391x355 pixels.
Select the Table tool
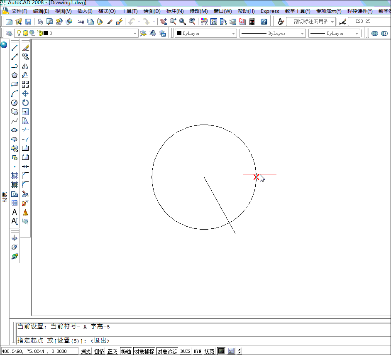15,203
